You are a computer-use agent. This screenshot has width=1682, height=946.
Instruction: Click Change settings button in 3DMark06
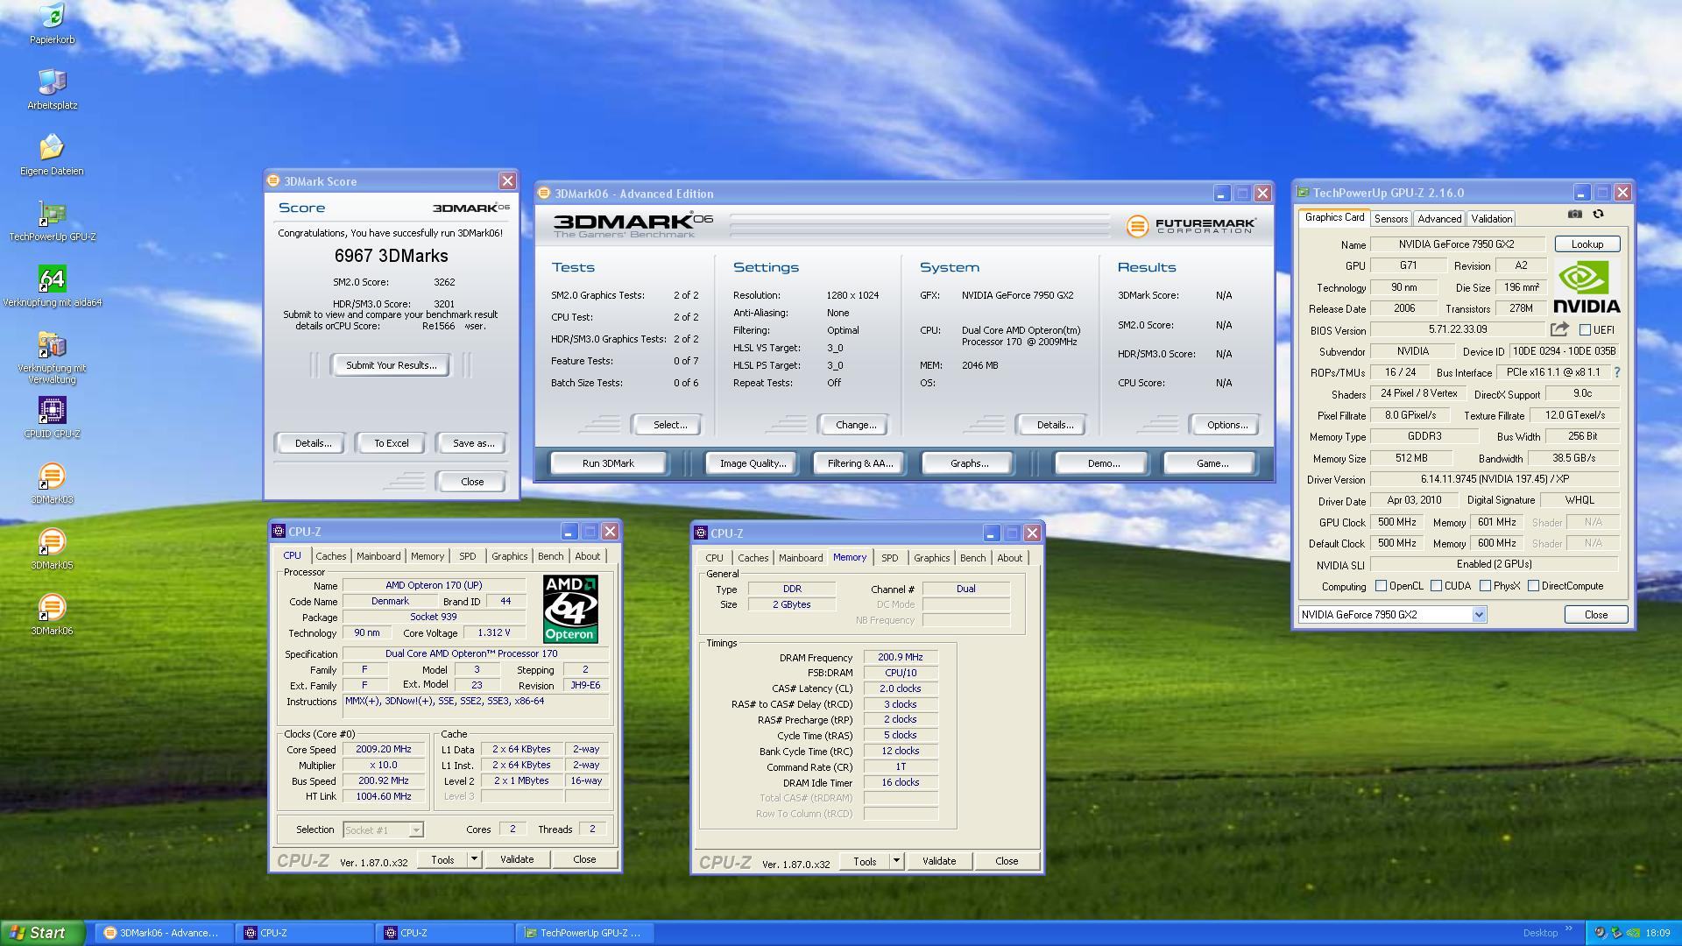click(x=855, y=425)
